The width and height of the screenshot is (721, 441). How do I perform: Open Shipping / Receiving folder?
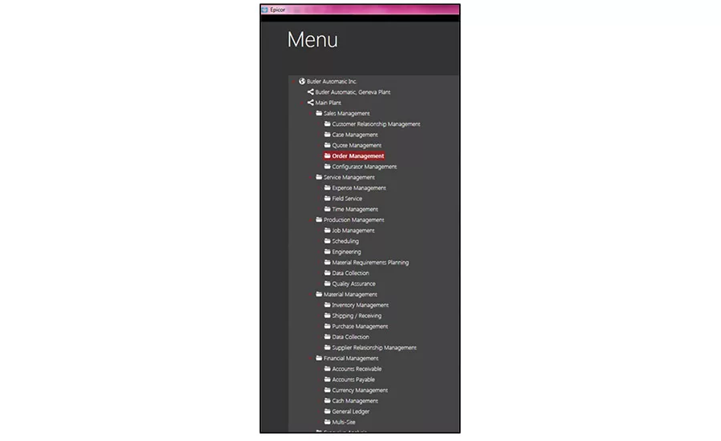356,316
